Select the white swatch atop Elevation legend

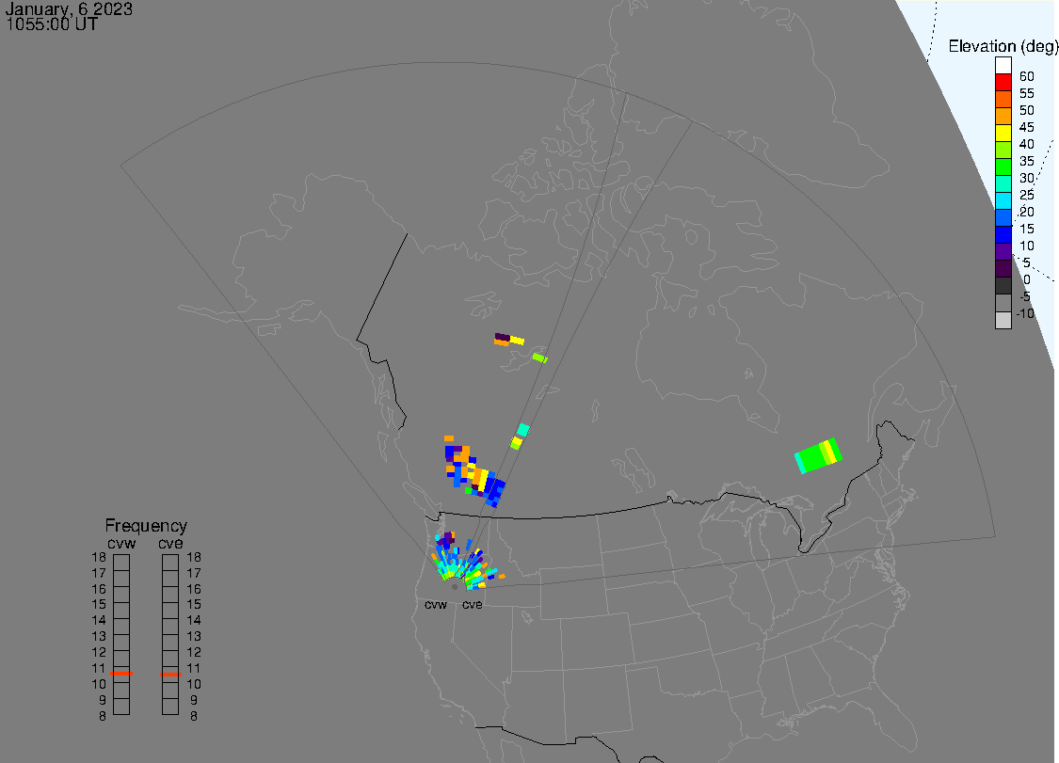pyautogui.click(x=1003, y=66)
